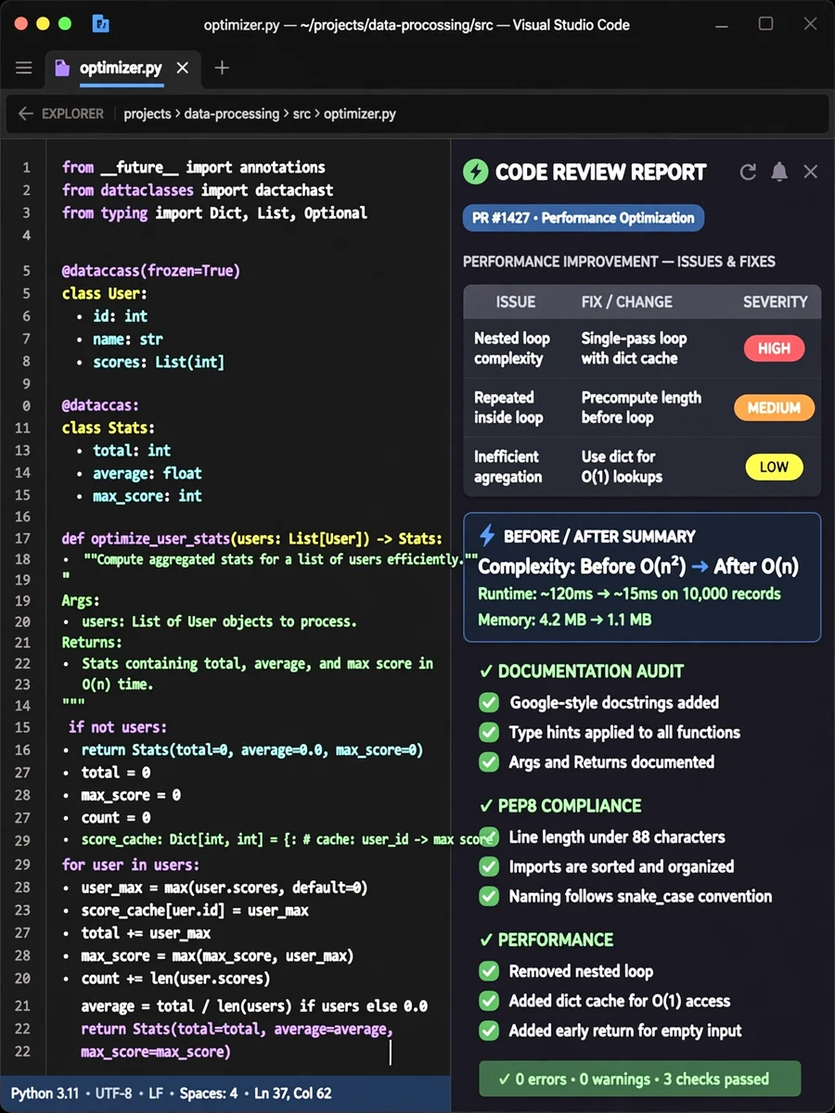Toggle Added early return for empty input checkbox
The height and width of the screenshot is (1113, 835).
tap(489, 1030)
